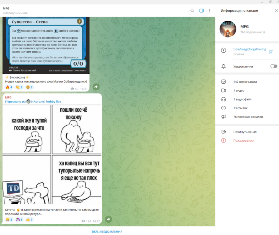The width and height of the screenshot is (279, 235).
Task: Show the 1 audio file entry
Action: click(x=242, y=99)
